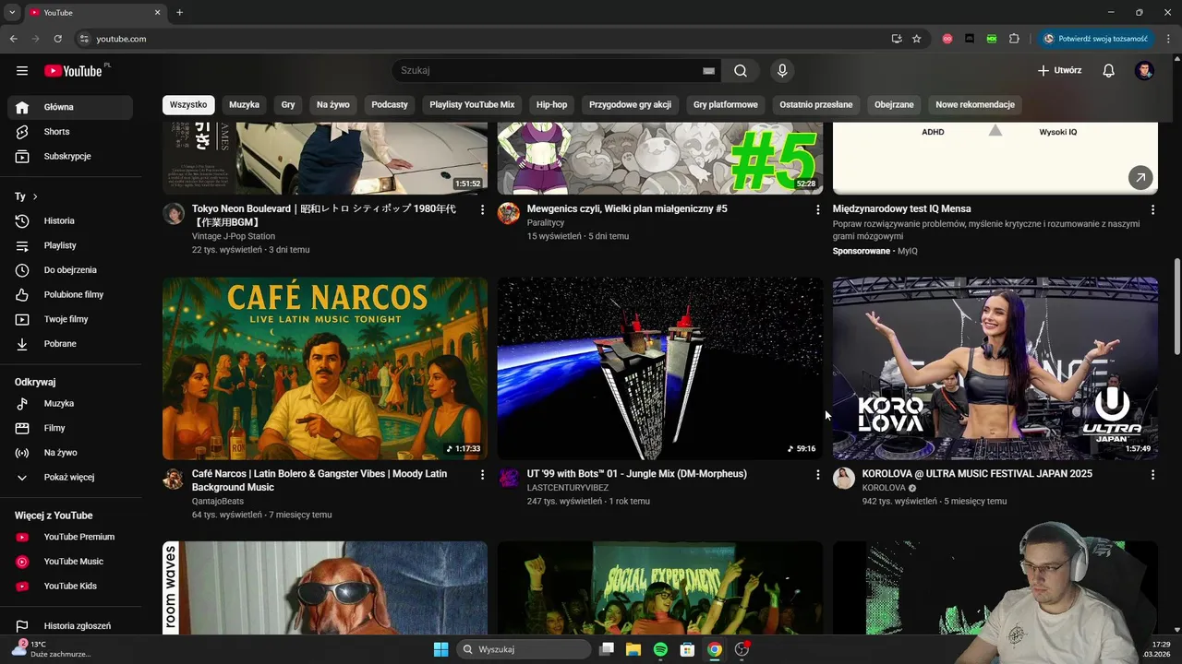
Task: Open Café Narcos video thumbnail
Action: click(325, 369)
